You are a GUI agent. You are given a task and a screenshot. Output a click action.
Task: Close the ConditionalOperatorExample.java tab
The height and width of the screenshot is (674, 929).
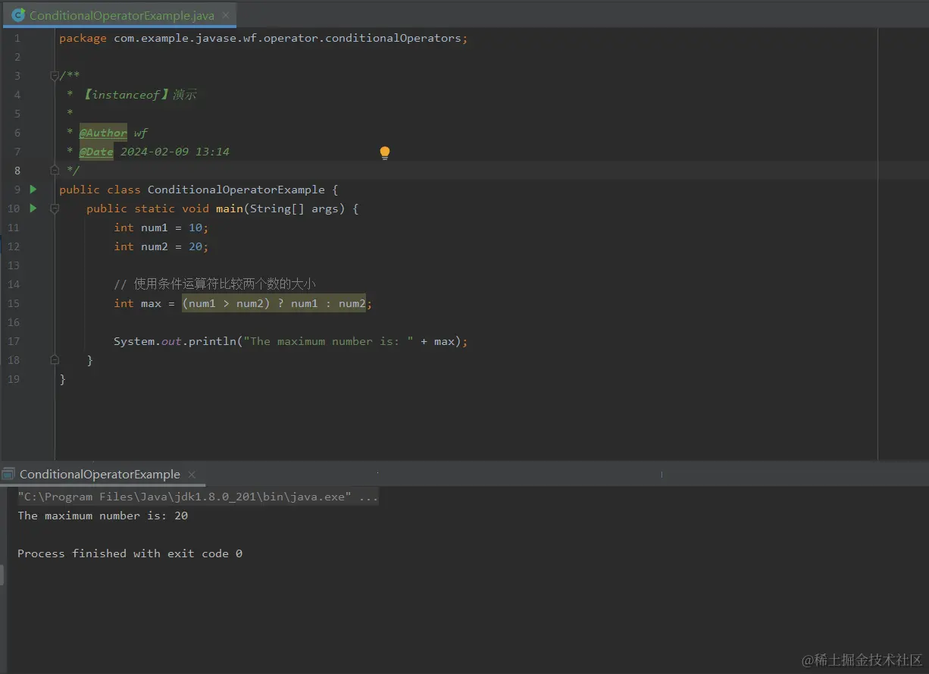226,15
